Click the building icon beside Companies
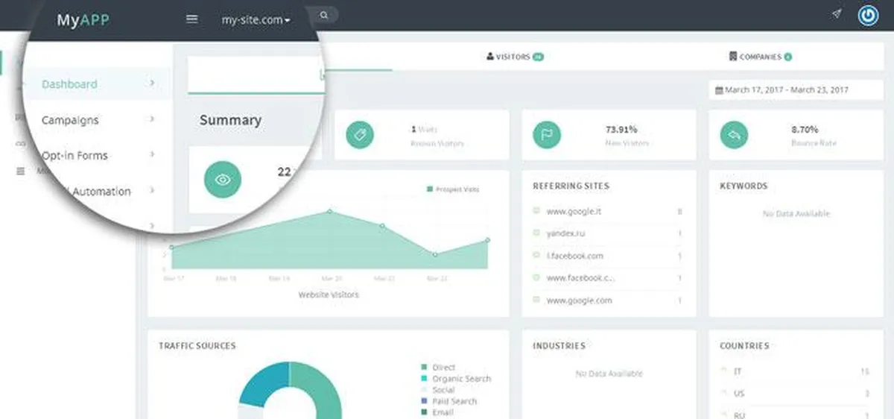894x419 pixels. point(733,57)
